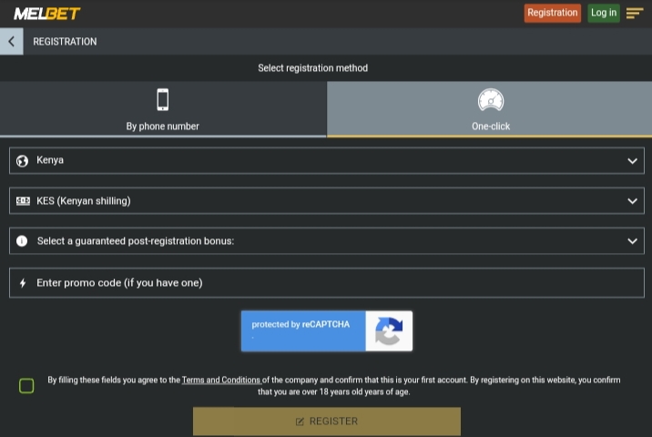
Task: Tick the Terms and Conditions checkbox
Action: pyautogui.click(x=26, y=386)
